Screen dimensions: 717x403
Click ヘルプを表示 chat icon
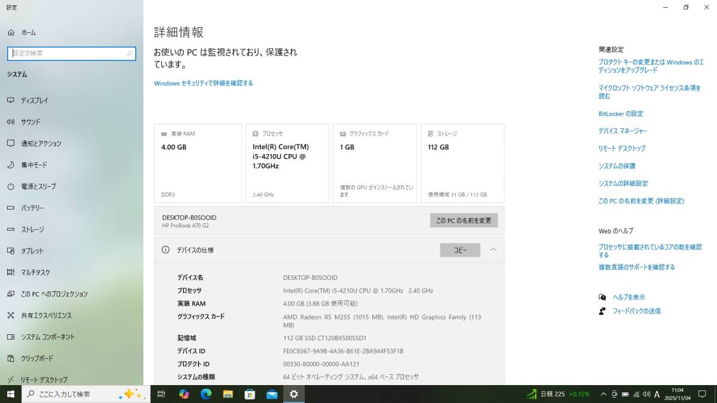click(x=602, y=297)
